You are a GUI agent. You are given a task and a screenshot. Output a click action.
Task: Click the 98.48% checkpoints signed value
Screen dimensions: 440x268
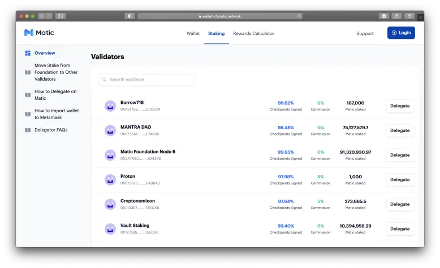click(x=286, y=128)
